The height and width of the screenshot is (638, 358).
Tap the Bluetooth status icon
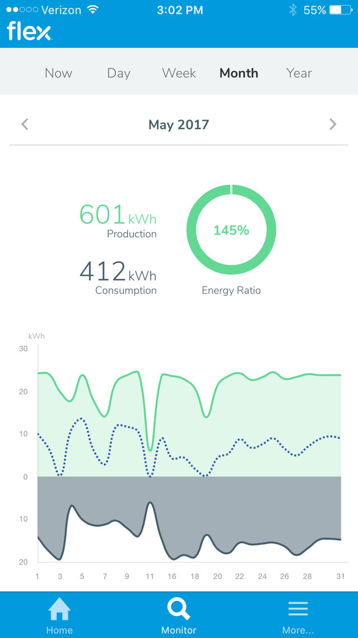(292, 10)
